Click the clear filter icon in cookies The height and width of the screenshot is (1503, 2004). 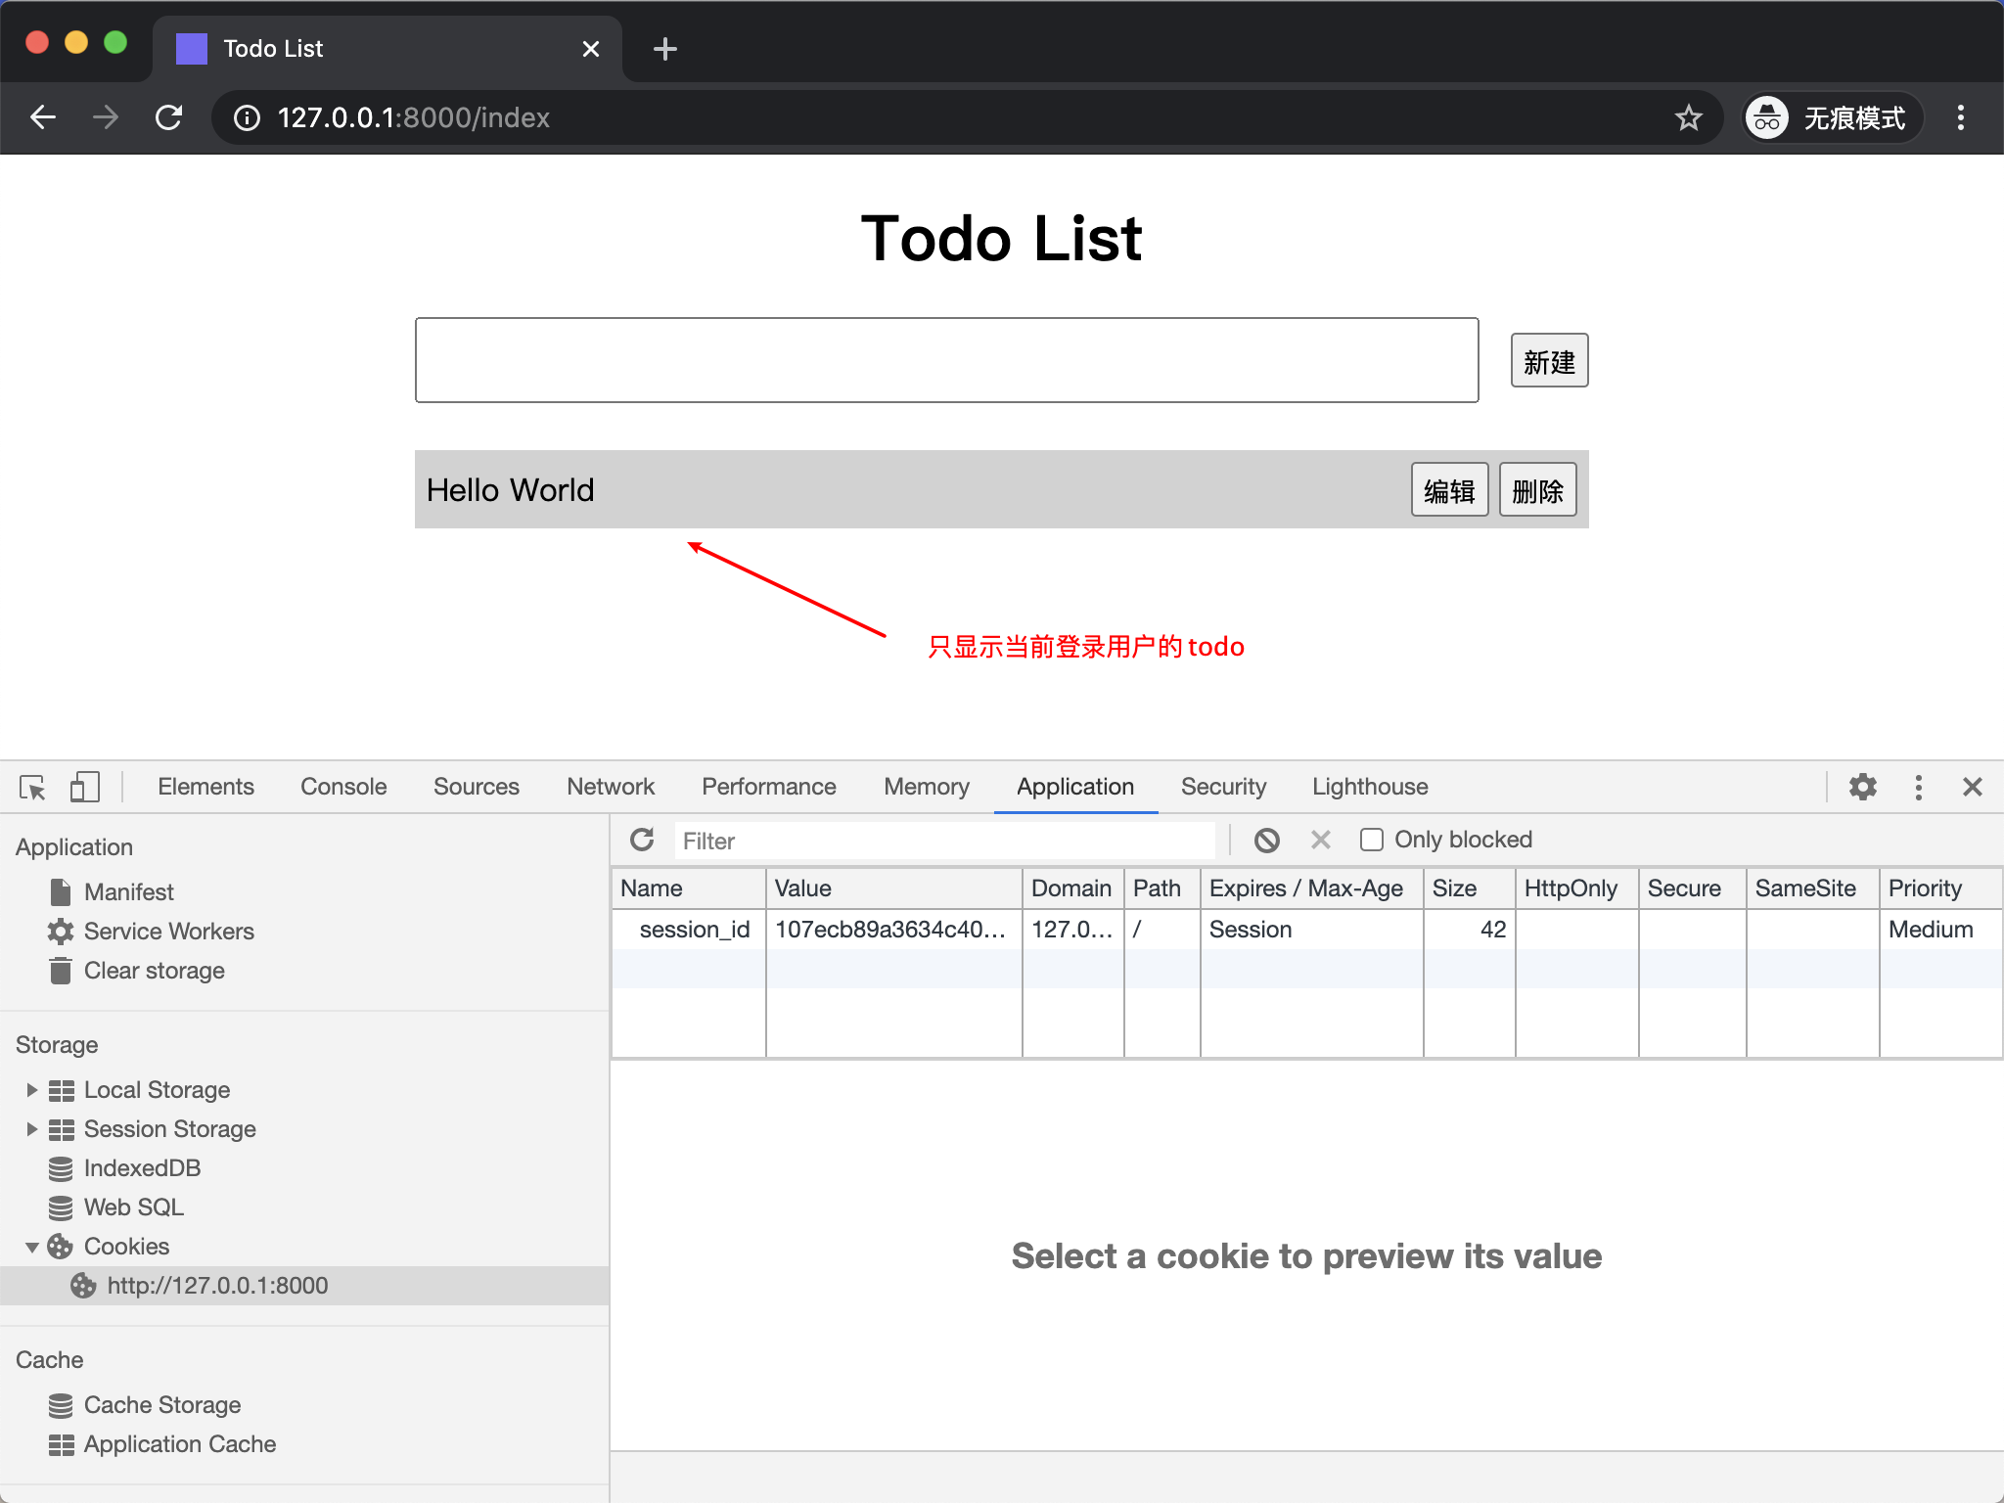[1322, 840]
